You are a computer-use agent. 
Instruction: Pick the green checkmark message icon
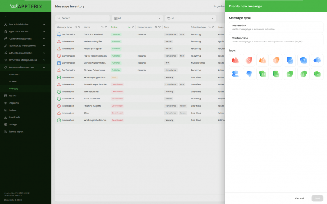(290, 74)
